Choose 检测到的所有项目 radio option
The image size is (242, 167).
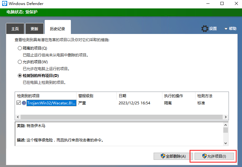pos(20,76)
